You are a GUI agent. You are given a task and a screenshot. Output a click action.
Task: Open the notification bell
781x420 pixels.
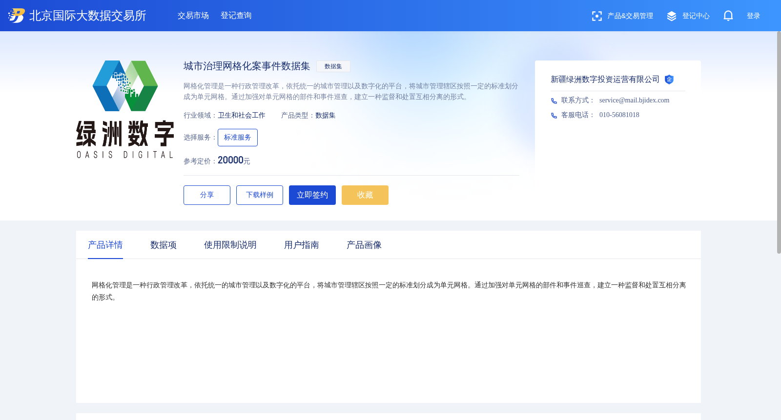(728, 16)
